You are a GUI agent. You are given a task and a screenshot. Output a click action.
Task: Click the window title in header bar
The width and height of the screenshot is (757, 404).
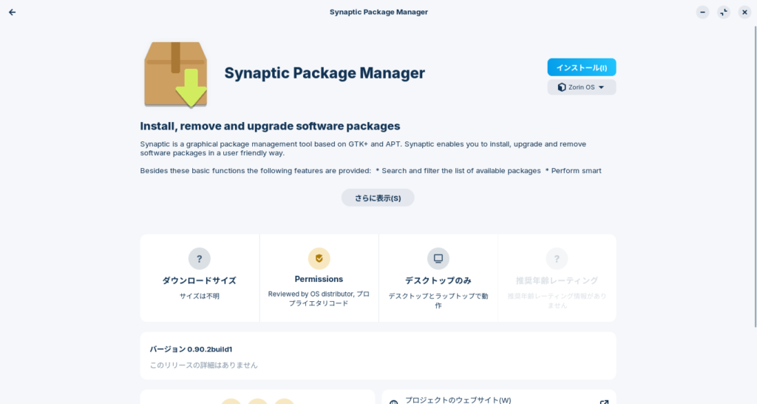pyautogui.click(x=378, y=12)
